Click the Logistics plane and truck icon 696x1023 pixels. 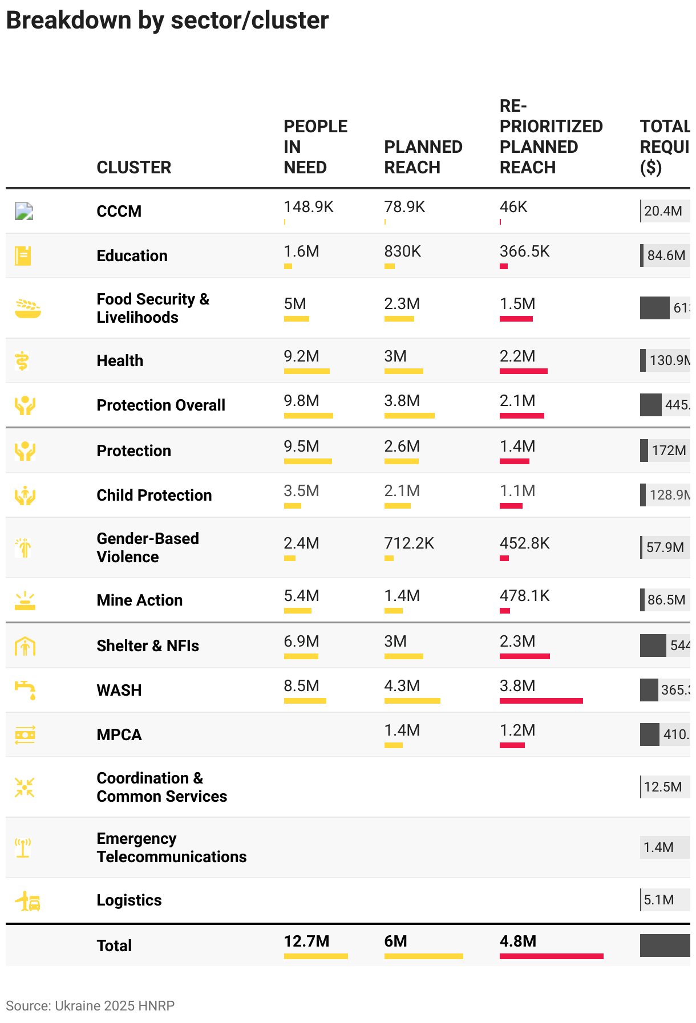click(x=27, y=901)
